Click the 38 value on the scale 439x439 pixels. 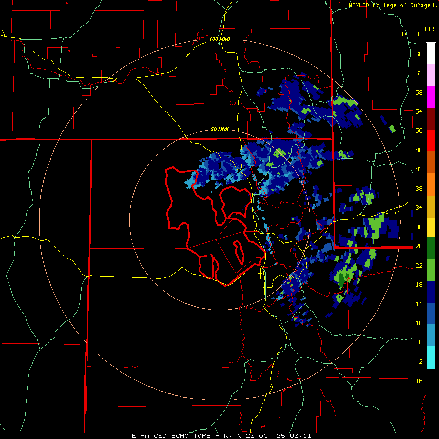pyautogui.click(x=419, y=188)
